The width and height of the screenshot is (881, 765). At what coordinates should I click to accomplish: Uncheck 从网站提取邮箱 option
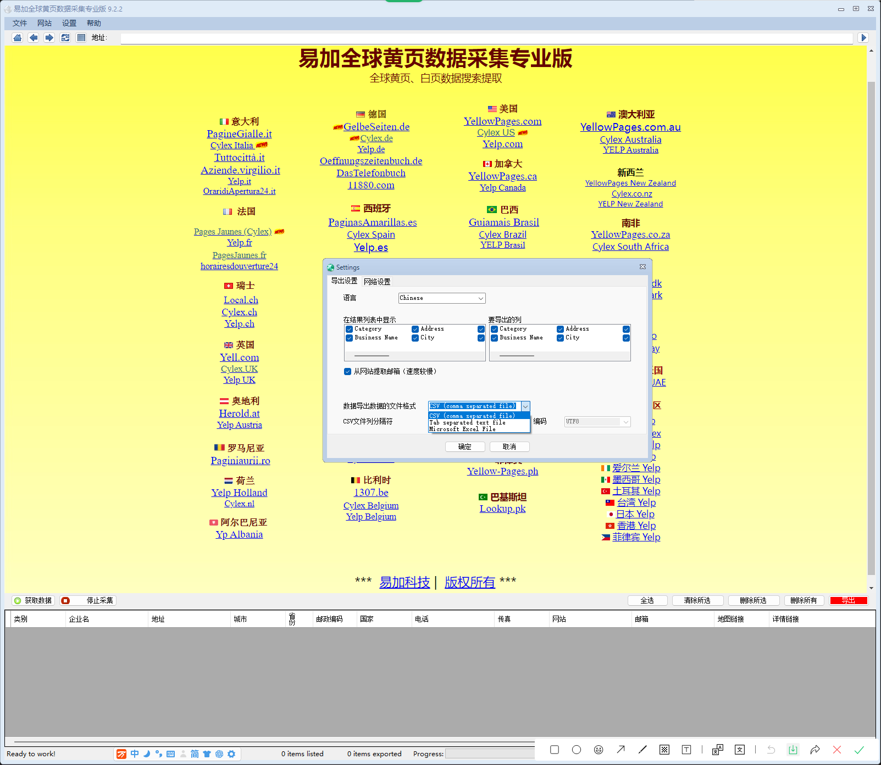tap(347, 371)
